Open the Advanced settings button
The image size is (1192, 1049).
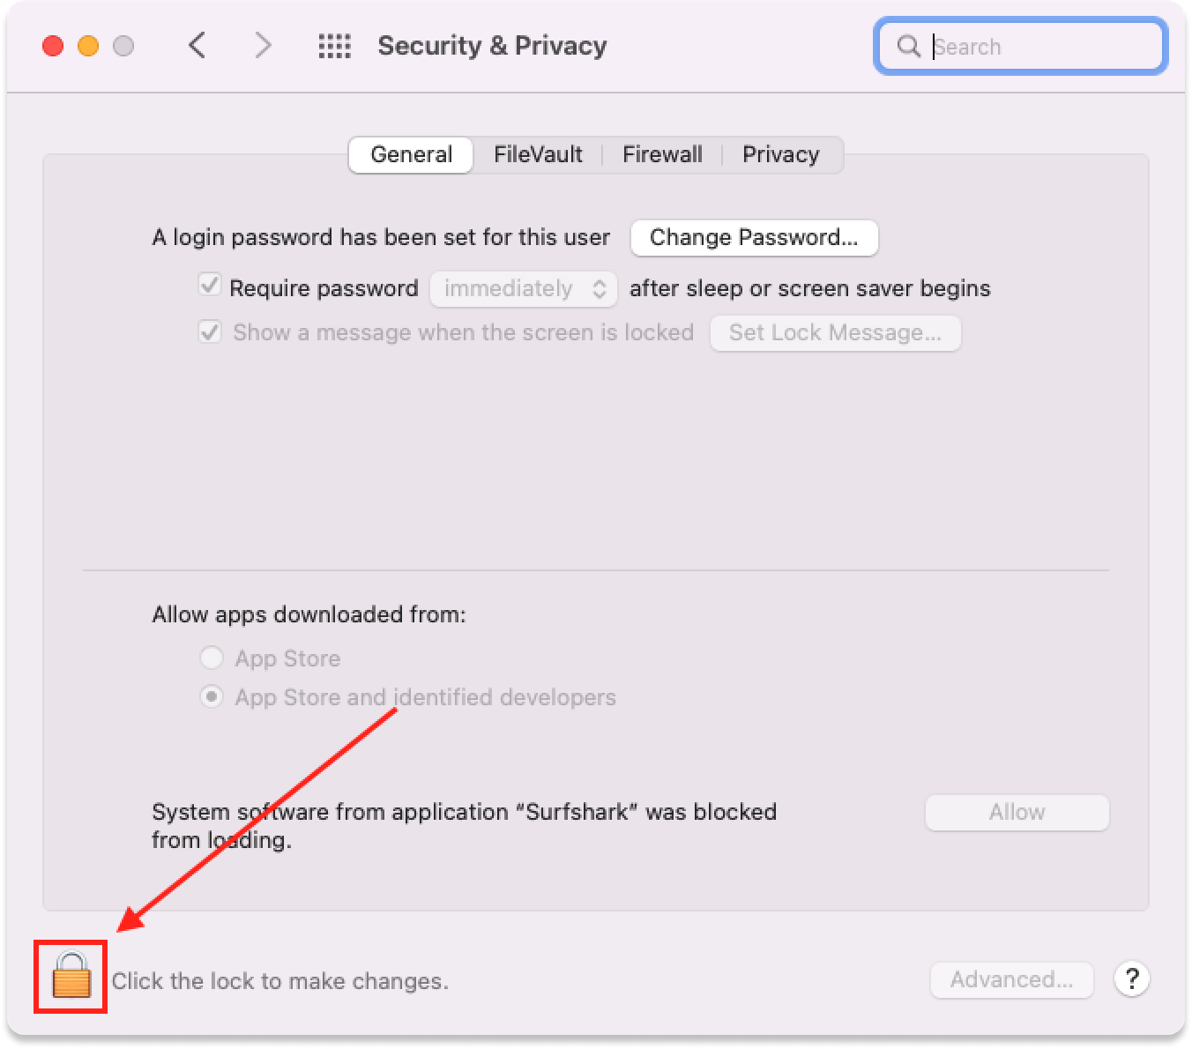click(x=1011, y=979)
